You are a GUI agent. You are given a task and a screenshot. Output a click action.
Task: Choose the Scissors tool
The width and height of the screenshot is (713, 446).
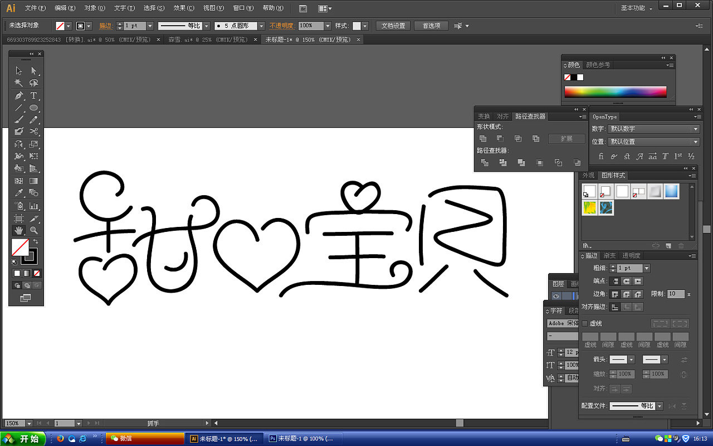(x=34, y=132)
